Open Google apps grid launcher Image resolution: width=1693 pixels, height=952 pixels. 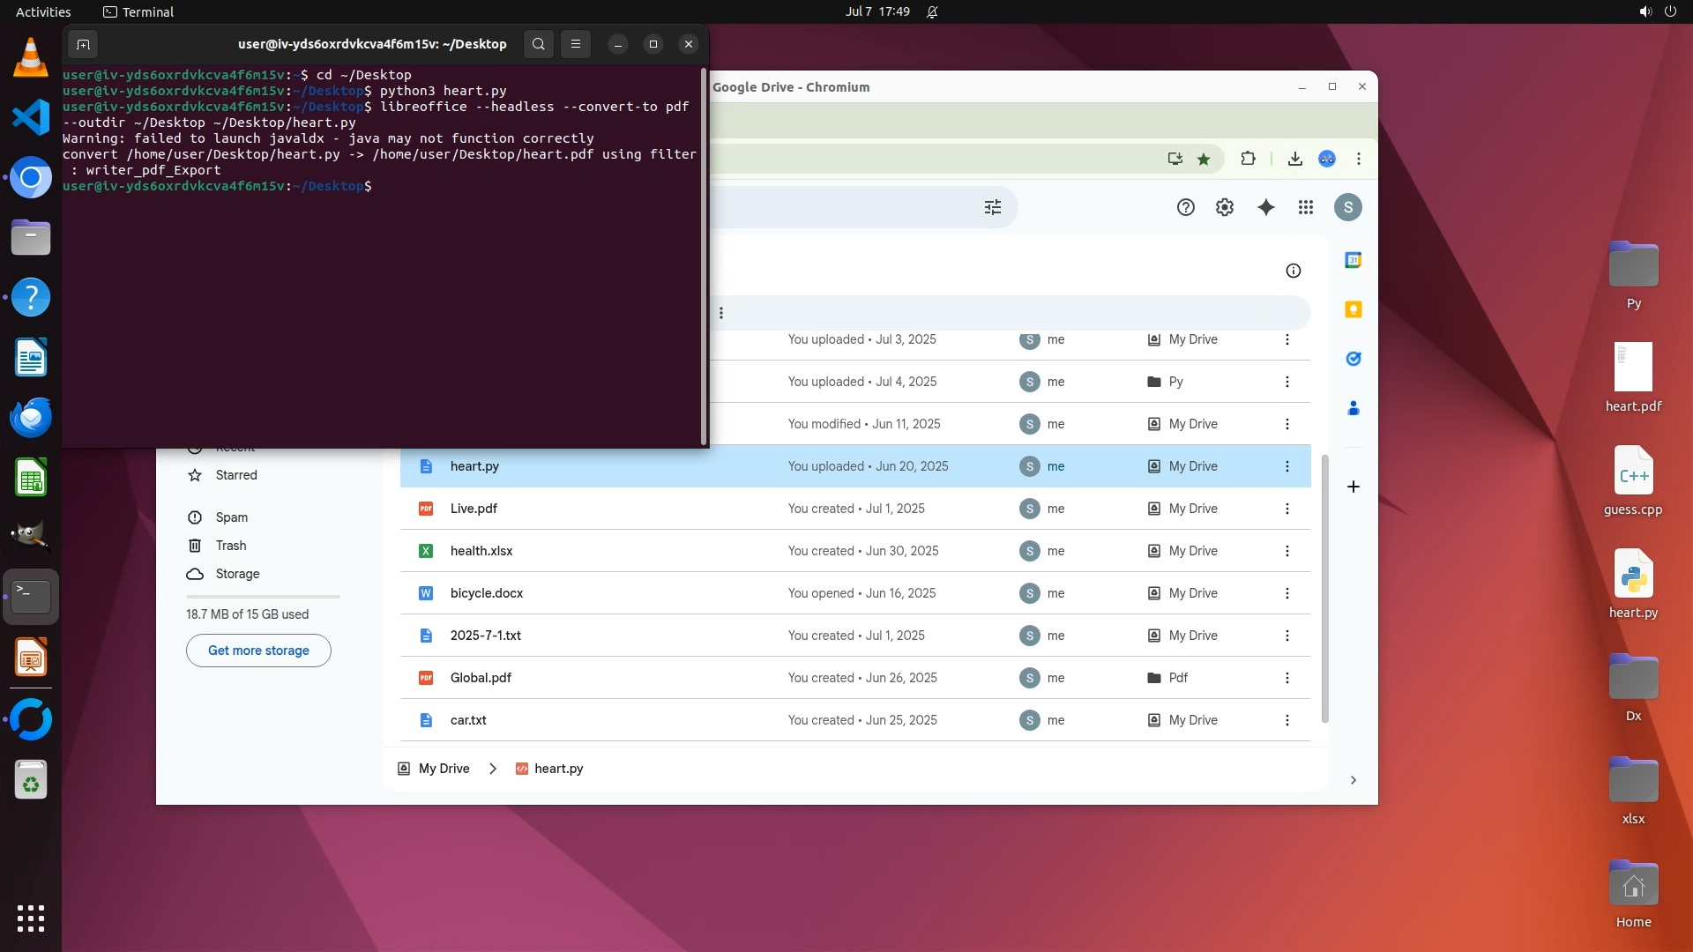(1306, 207)
